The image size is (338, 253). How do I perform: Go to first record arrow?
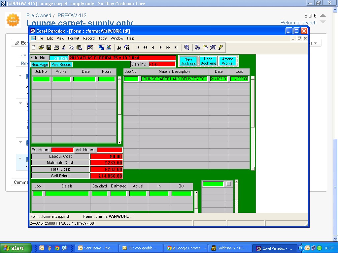coord(138,47)
